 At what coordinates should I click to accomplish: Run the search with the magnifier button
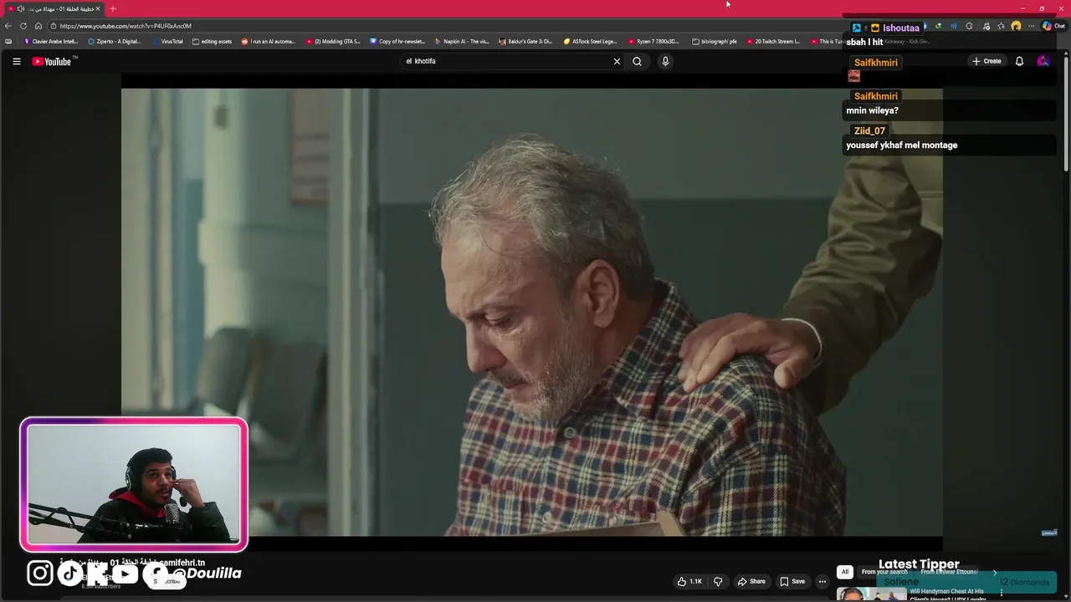coord(638,61)
